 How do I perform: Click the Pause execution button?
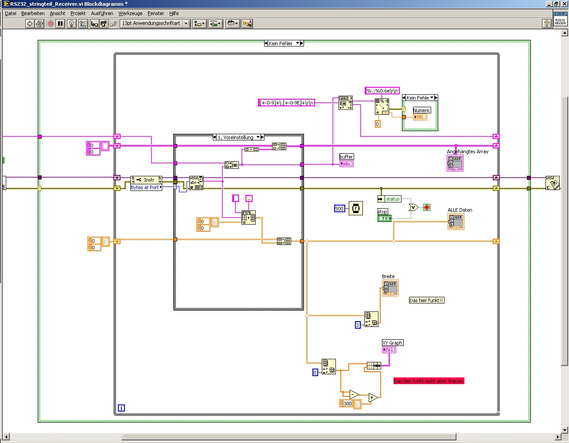[60, 23]
